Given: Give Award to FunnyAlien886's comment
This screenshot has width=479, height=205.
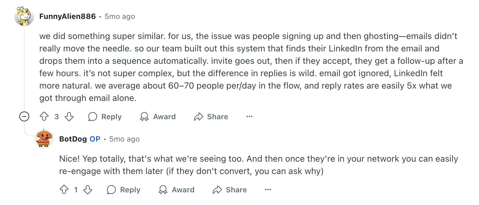Looking at the screenshot, I should click(158, 117).
